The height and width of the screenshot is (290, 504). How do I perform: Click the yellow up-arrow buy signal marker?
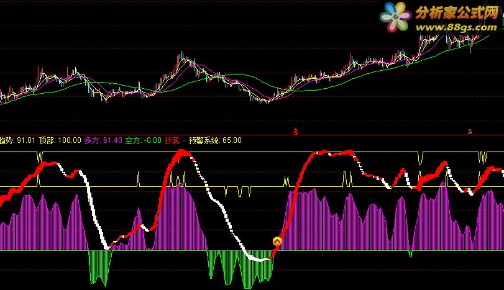[x=277, y=241]
